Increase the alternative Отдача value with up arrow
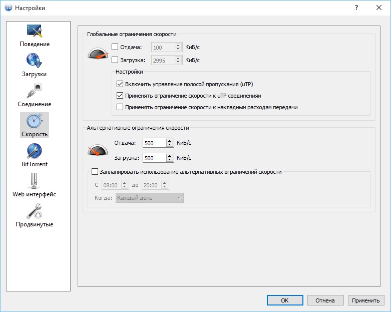391x312 pixels. (170, 141)
